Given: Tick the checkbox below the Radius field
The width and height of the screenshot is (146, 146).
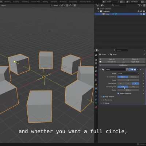Looking at the screenshot, I should point(118,93).
